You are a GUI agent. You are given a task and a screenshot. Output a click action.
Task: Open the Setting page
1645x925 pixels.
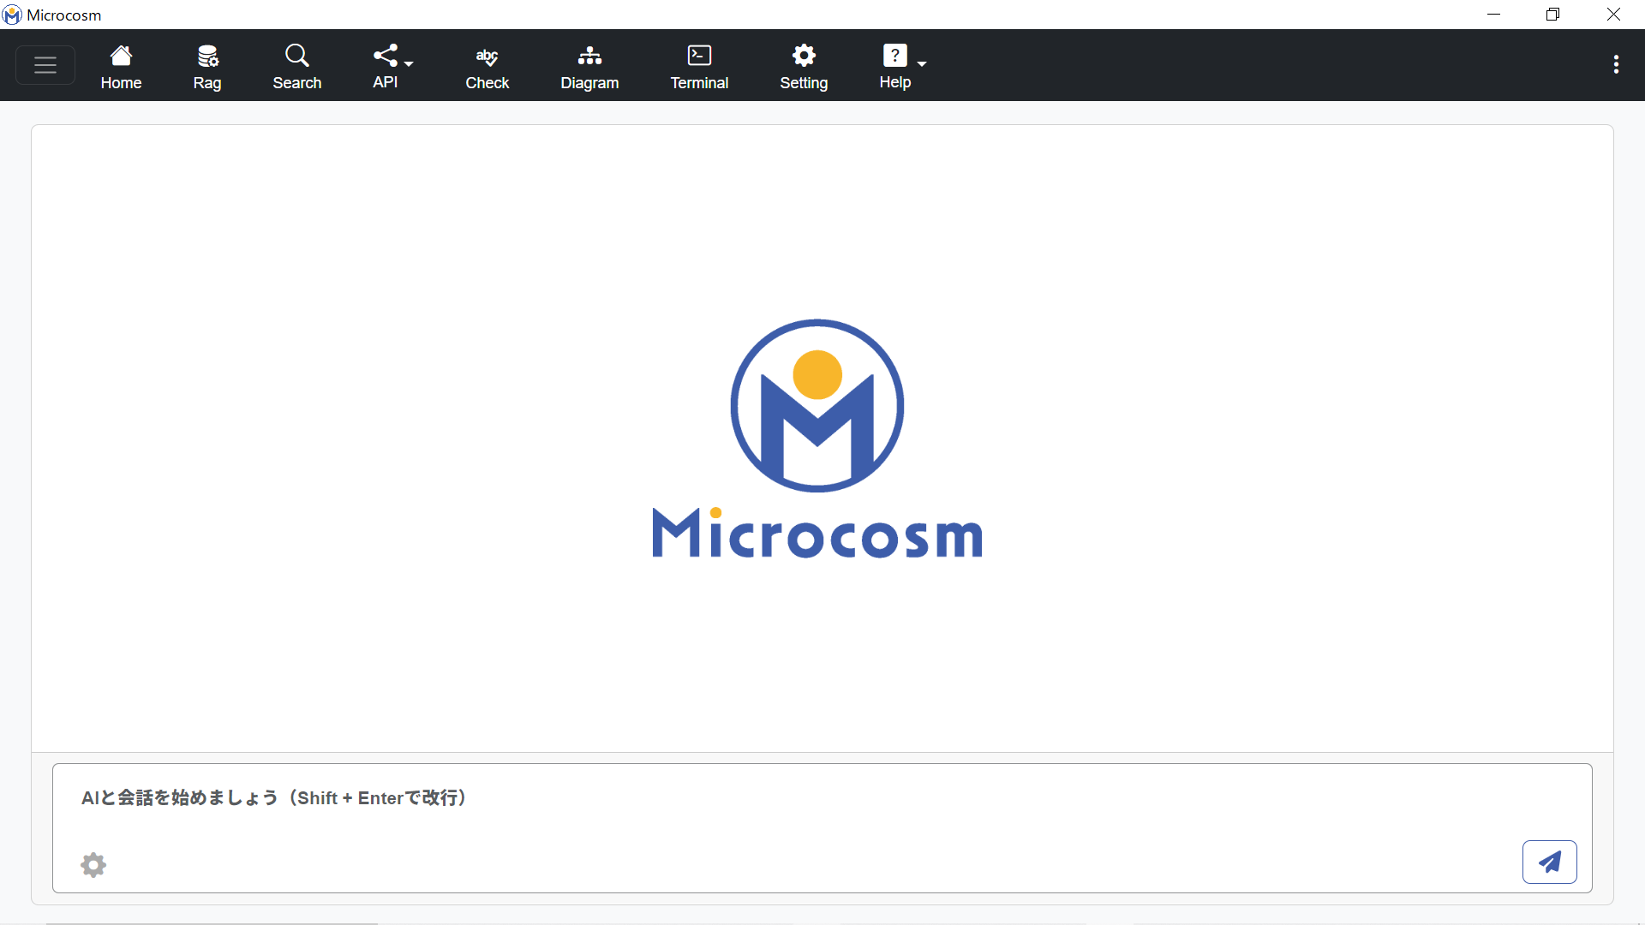pyautogui.click(x=804, y=67)
